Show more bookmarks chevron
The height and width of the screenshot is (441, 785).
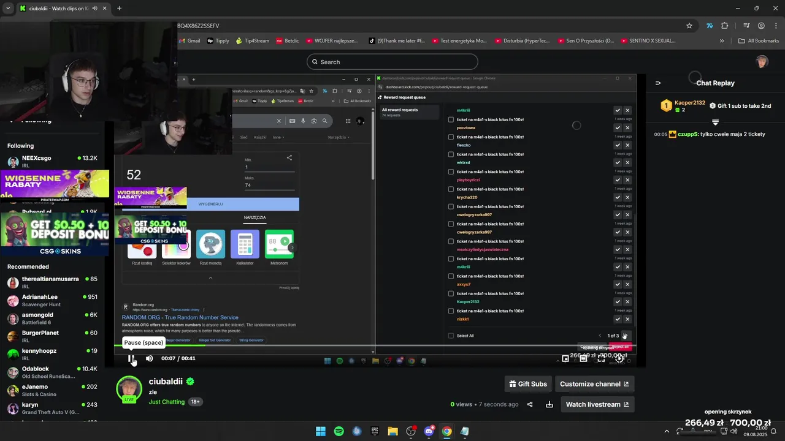click(722, 41)
